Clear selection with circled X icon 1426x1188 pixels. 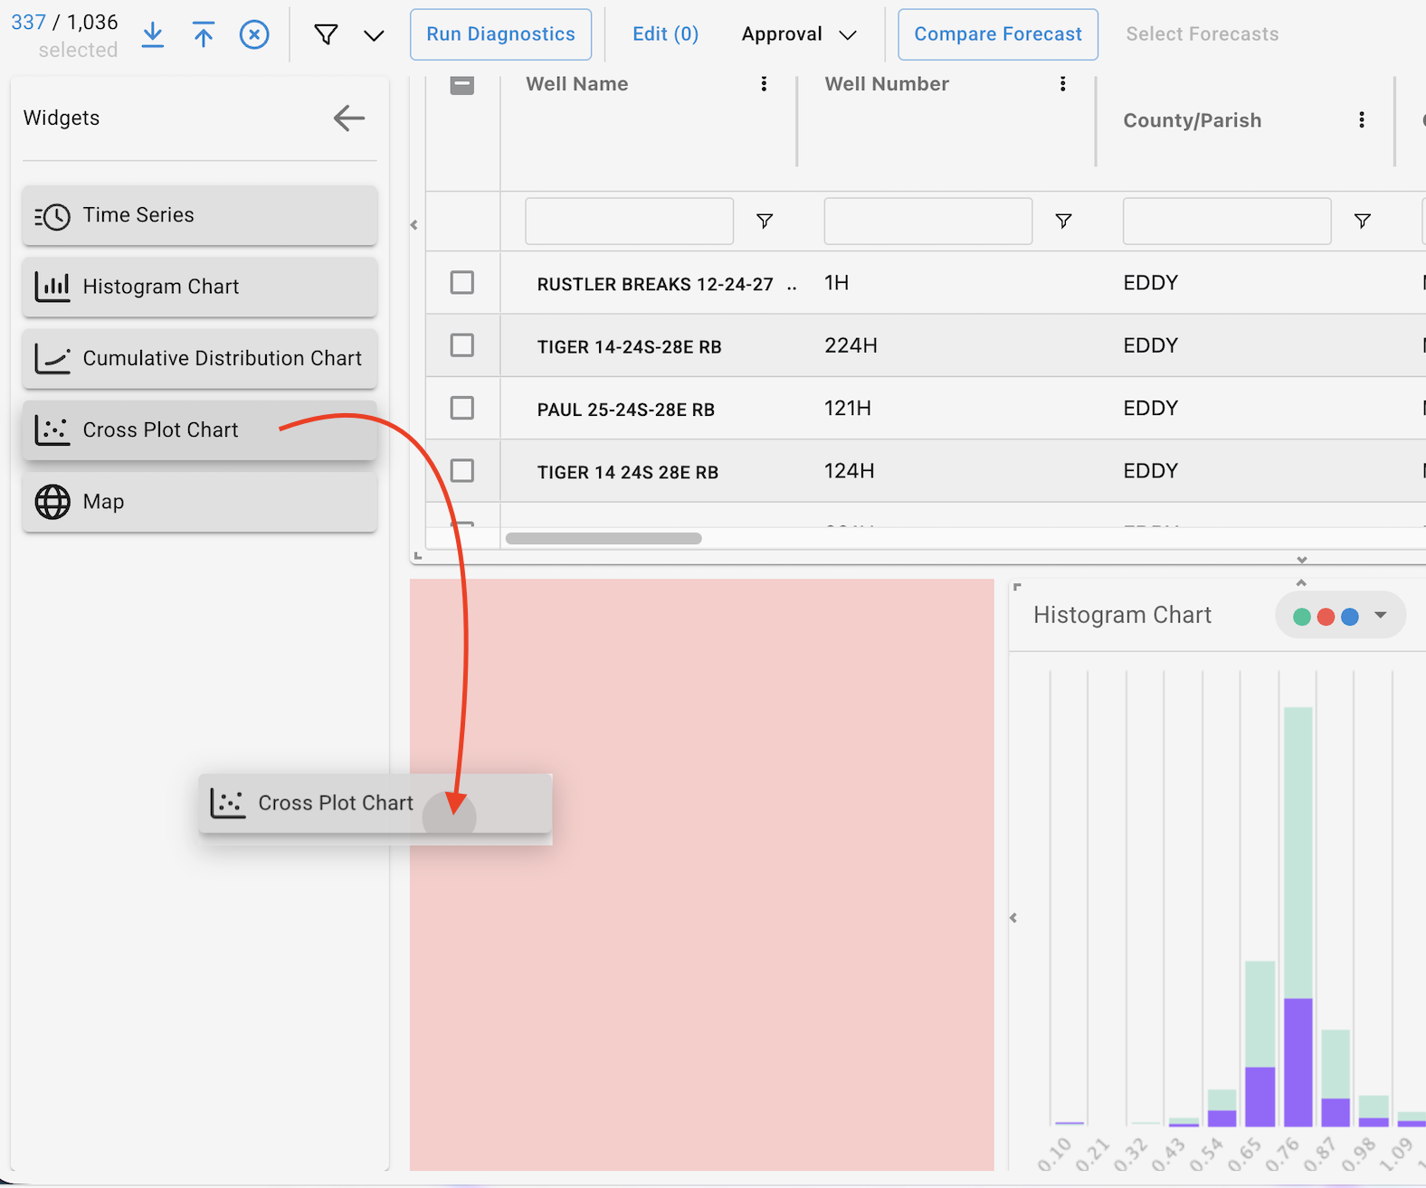pyautogui.click(x=254, y=34)
